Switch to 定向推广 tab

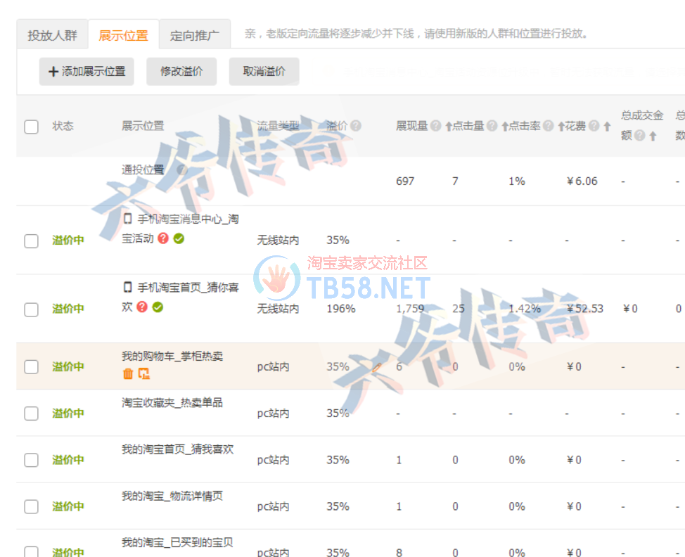coord(195,35)
